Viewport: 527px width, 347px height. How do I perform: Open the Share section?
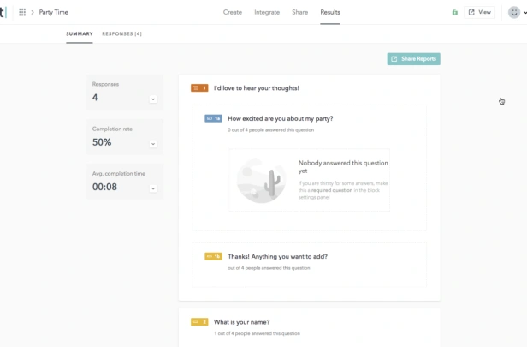click(299, 12)
